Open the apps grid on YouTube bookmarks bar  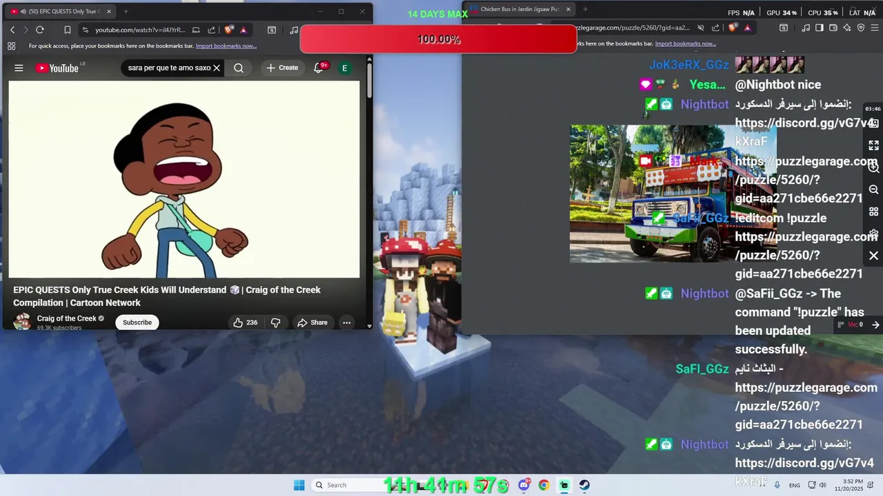(11, 46)
